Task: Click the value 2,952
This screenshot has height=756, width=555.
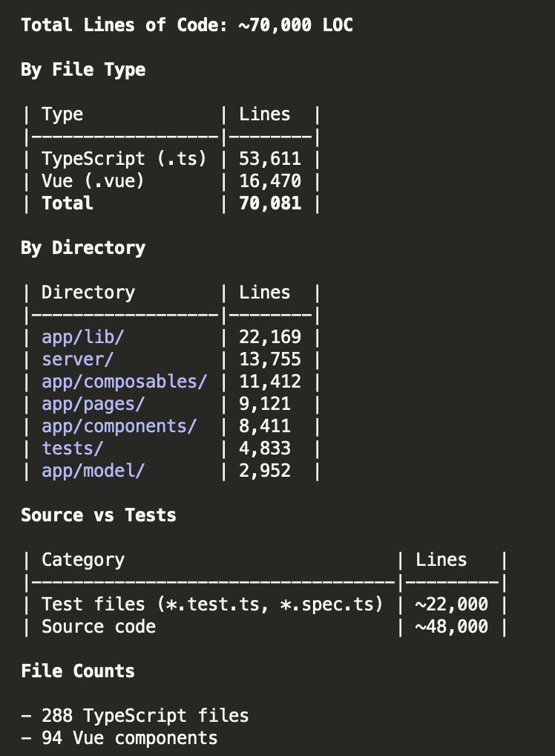Action: pos(265,471)
